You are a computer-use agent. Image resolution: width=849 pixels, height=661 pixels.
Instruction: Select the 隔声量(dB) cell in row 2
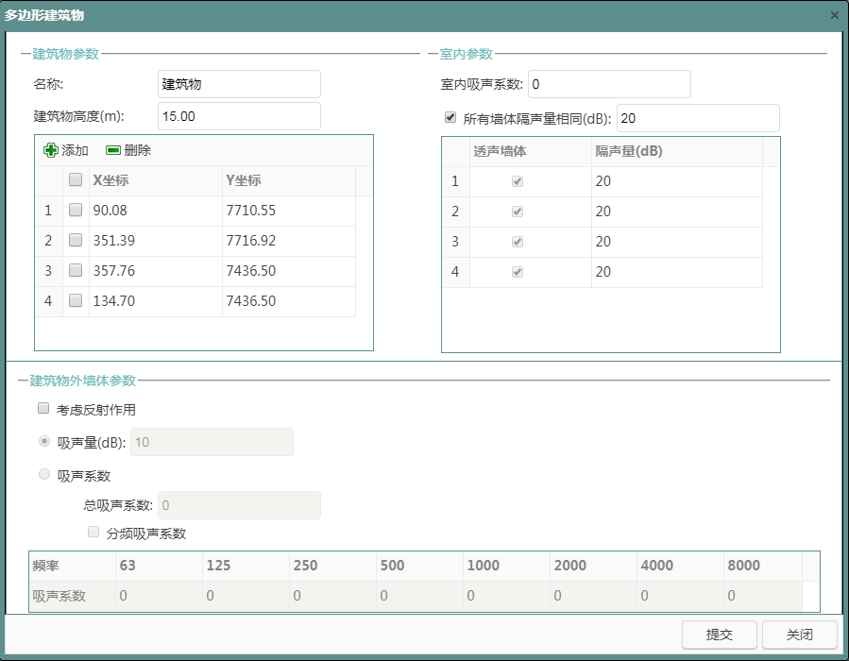pyautogui.click(x=676, y=212)
